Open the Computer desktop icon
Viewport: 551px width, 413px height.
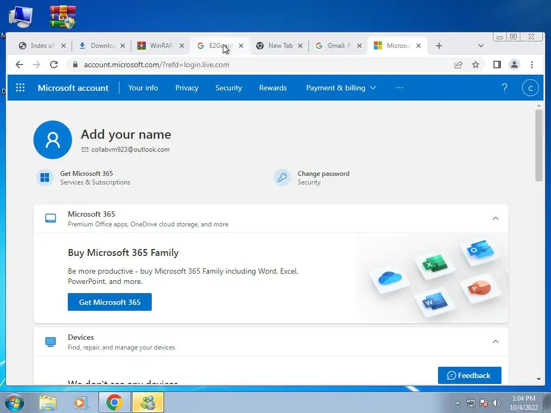[20, 17]
